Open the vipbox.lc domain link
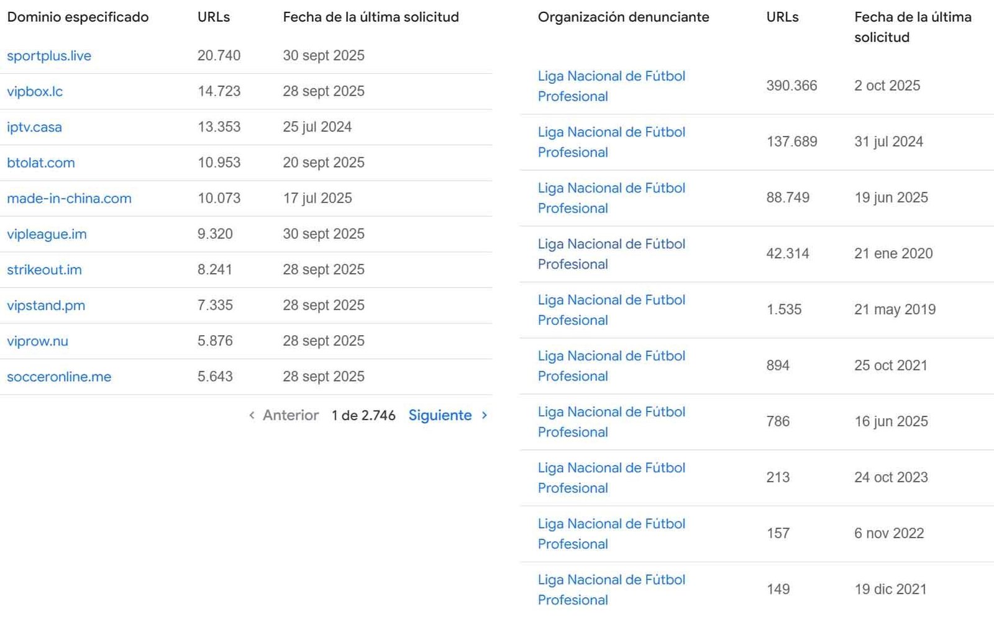The height and width of the screenshot is (617, 994). (35, 91)
